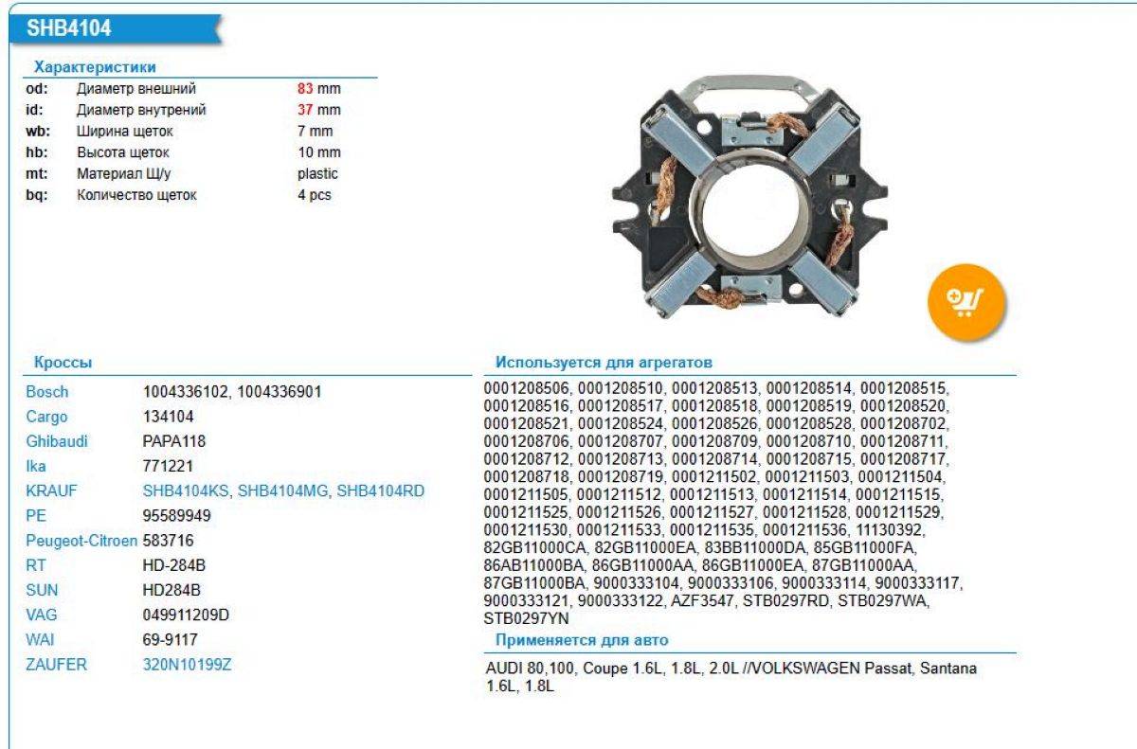The height and width of the screenshot is (749, 1137).
Task: Click the Кроссы section heading
Action: (x=63, y=363)
